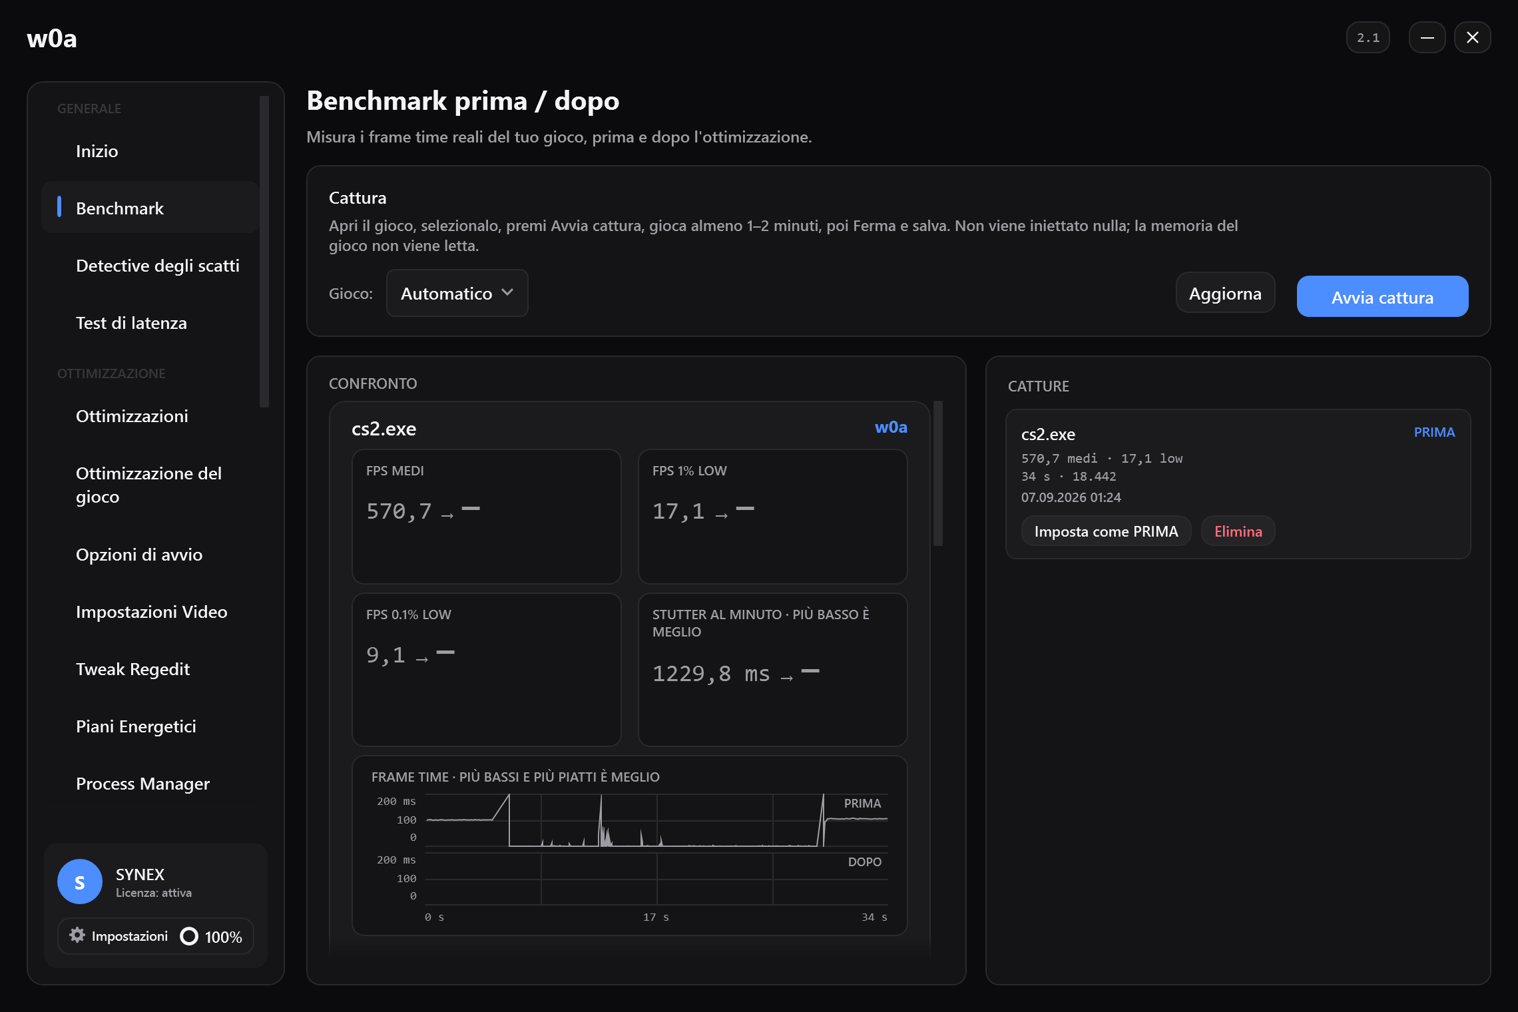The width and height of the screenshot is (1518, 1012).
Task: Click the cs2.exe title in Catture
Action: pos(1048,434)
